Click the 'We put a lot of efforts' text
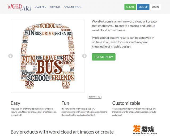 click(x=33, y=112)
